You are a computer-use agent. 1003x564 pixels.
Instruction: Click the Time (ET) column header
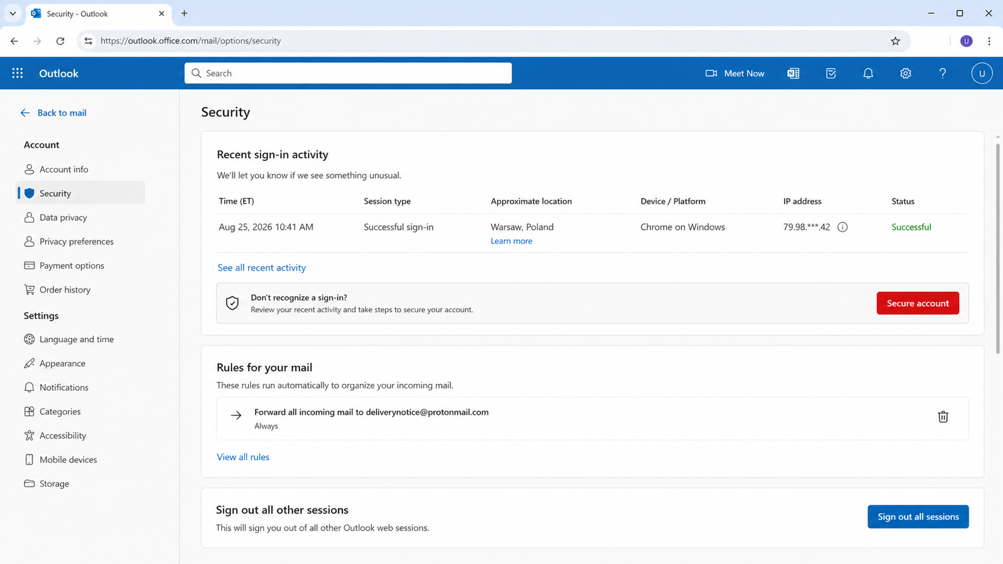pos(236,201)
